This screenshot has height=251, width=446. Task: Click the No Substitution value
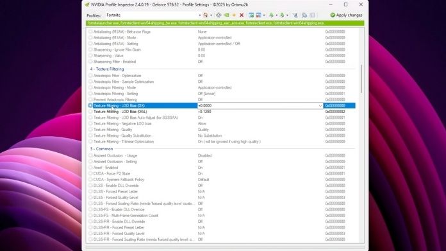[x=210, y=135]
